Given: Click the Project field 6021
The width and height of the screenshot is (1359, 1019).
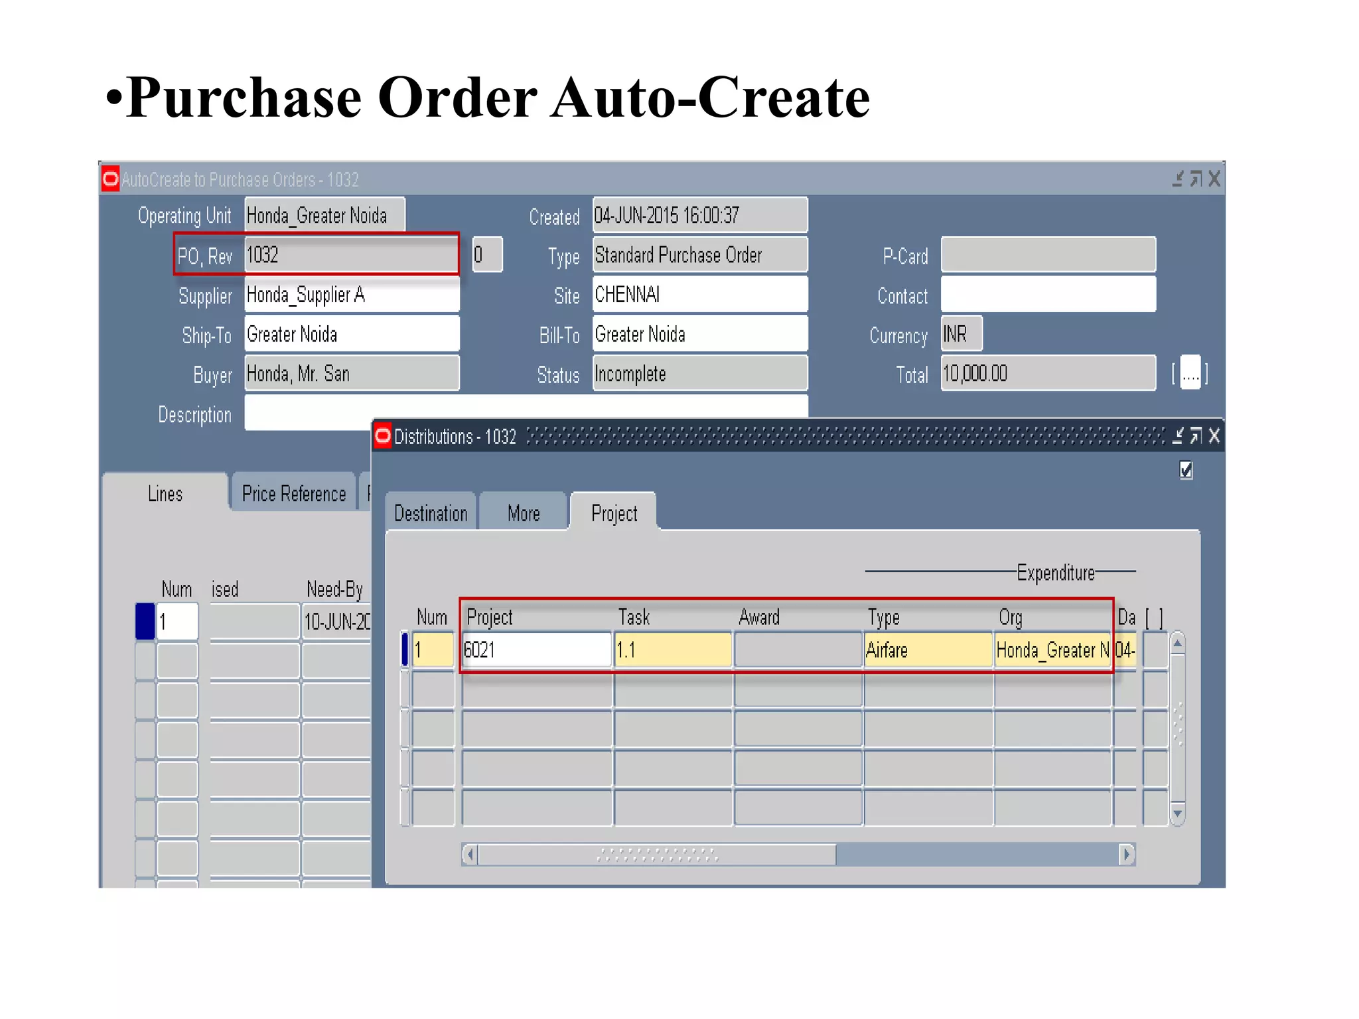Looking at the screenshot, I should click(x=536, y=649).
